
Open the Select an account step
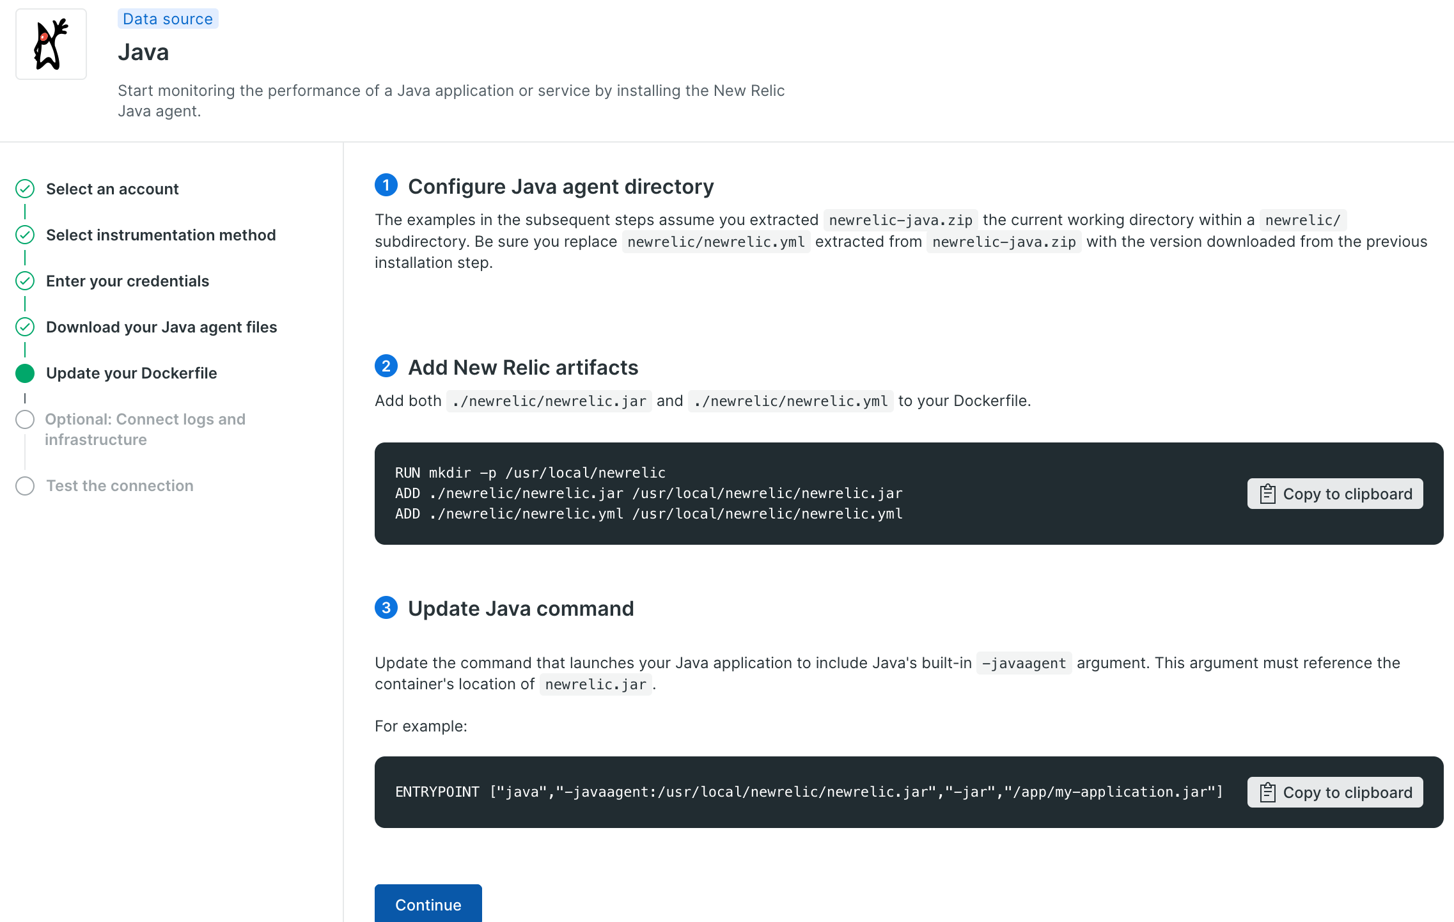coord(112,189)
